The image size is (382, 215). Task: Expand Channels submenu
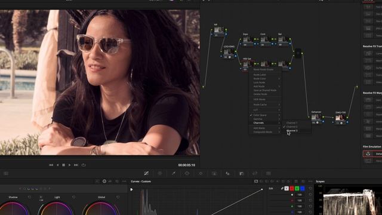tap(265, 123)
